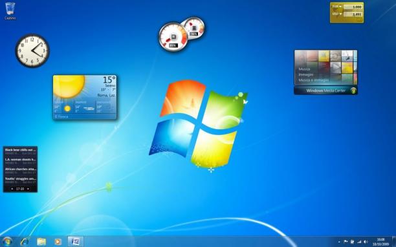Image resolution: width=396 pixels, height=247 pixels.
Task: Launch Windows Media Player from taskbar
Action: 58,242
